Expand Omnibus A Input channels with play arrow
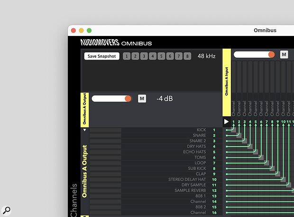 (x=226, y=122)
